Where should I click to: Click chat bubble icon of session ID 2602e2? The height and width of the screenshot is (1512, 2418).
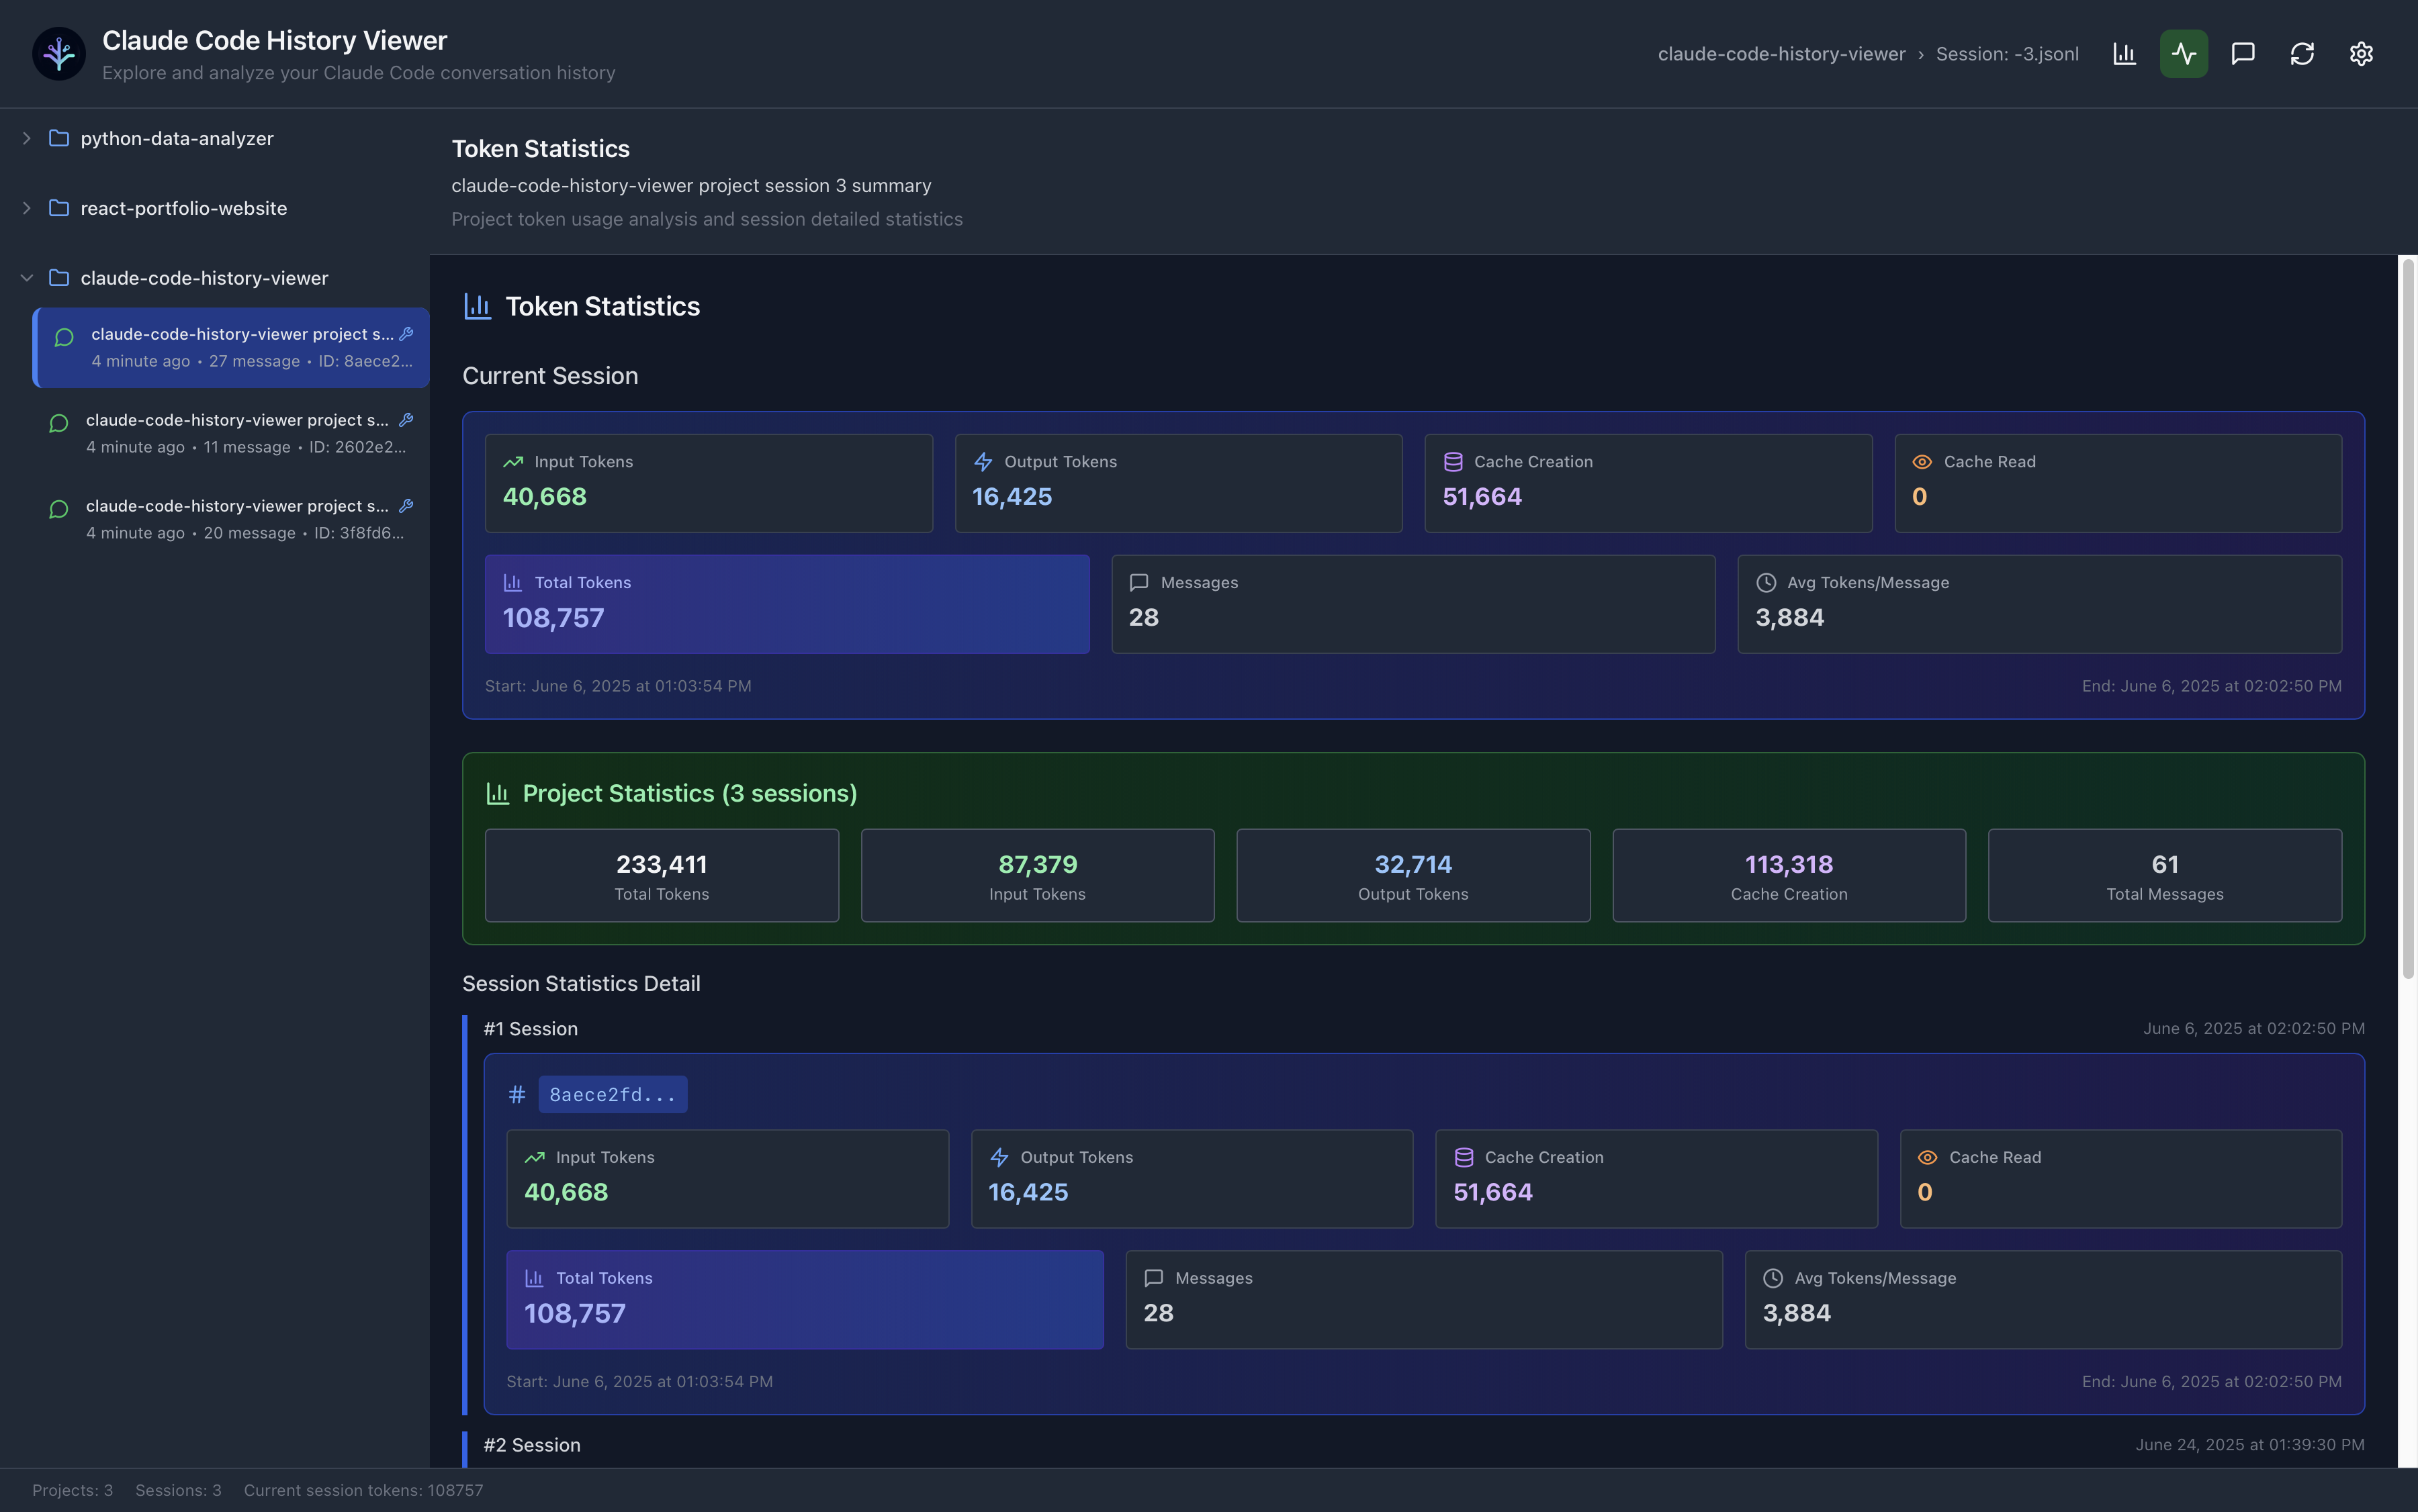click(59, 423)
